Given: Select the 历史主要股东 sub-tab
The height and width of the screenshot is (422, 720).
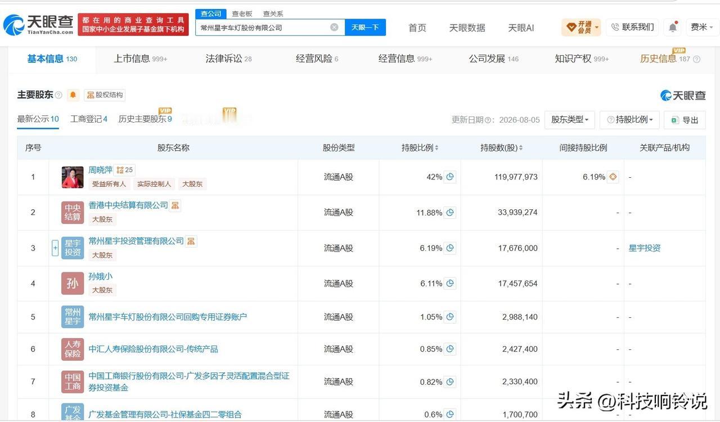Looking at the screenshot, I should click(145, 119).
